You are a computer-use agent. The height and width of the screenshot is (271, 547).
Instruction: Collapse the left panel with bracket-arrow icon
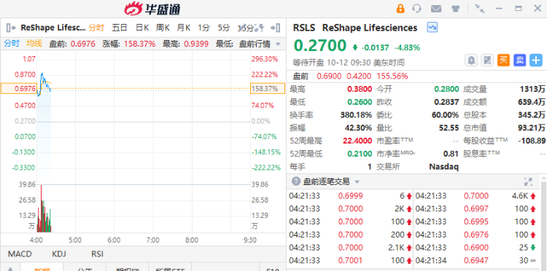[11, 28]
